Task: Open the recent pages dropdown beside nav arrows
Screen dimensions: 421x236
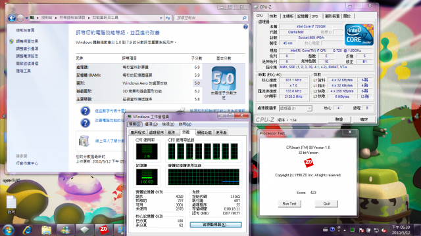Action: (26, 18)
